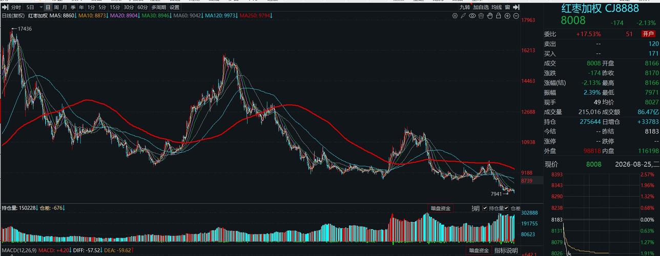Screen dimensions: 660x256
Task: Click the 委比 +17.53% value
Action: [588, 34]
